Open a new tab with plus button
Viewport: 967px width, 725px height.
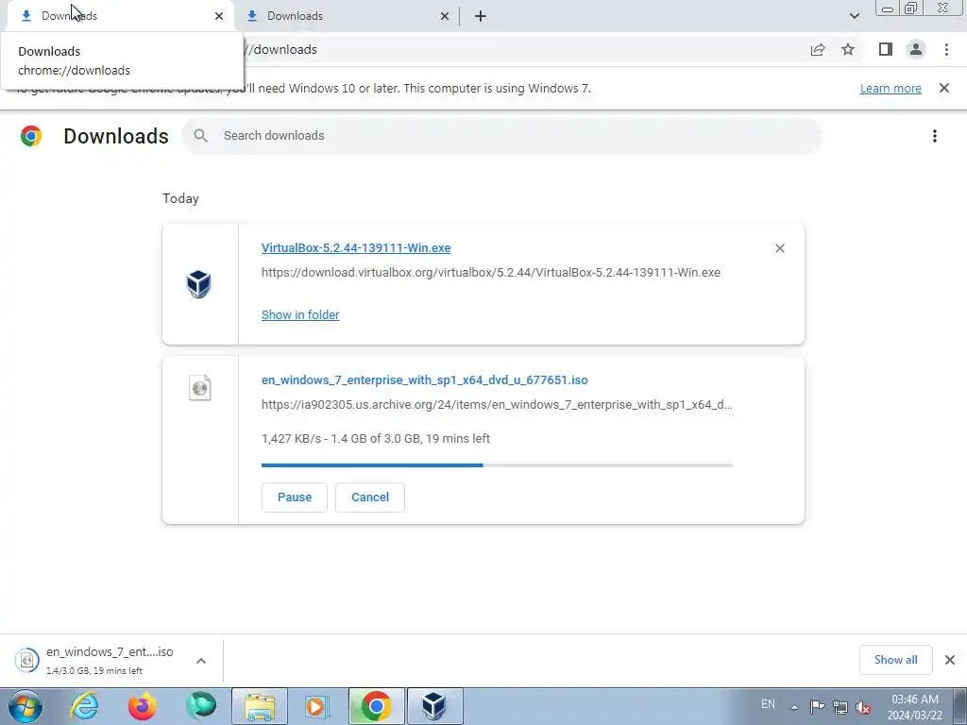[481, 16]
